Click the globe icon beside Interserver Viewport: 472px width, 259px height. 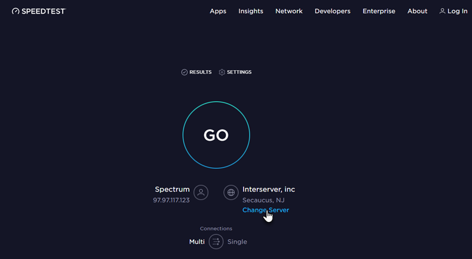[x=231, y=192]
